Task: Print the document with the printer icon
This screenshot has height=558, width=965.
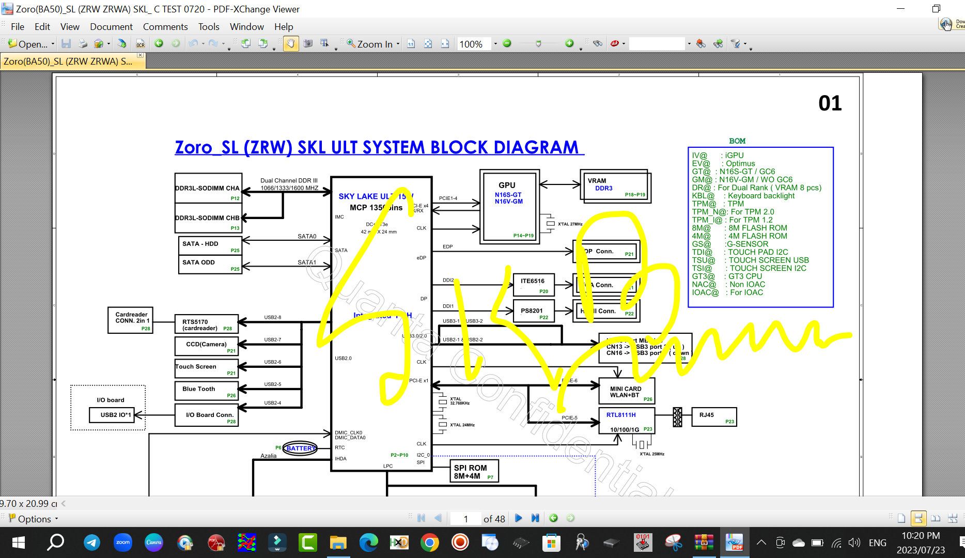Action: 83,44
